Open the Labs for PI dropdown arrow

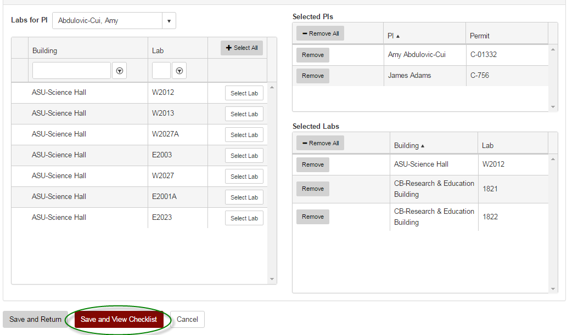click(169, 21)
